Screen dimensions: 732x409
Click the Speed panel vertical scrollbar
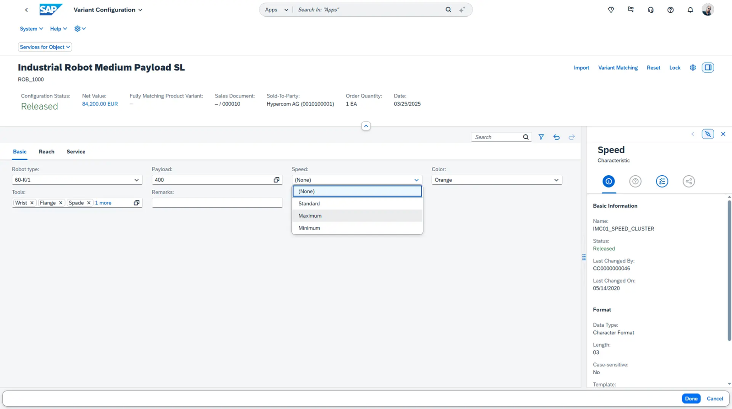pyautogui.click(x=729, y=270)
